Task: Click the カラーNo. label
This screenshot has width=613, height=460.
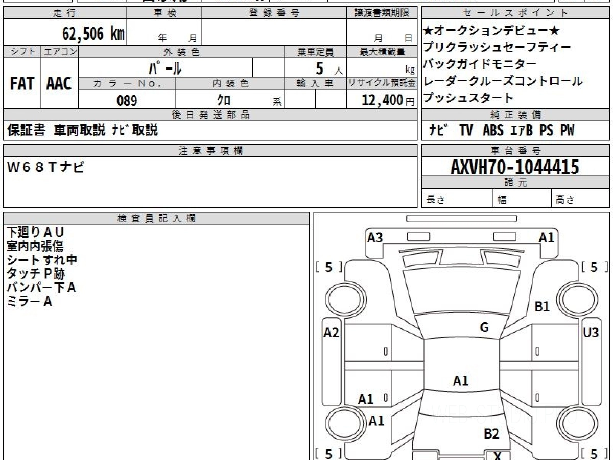Action: (x=127, y=83)
